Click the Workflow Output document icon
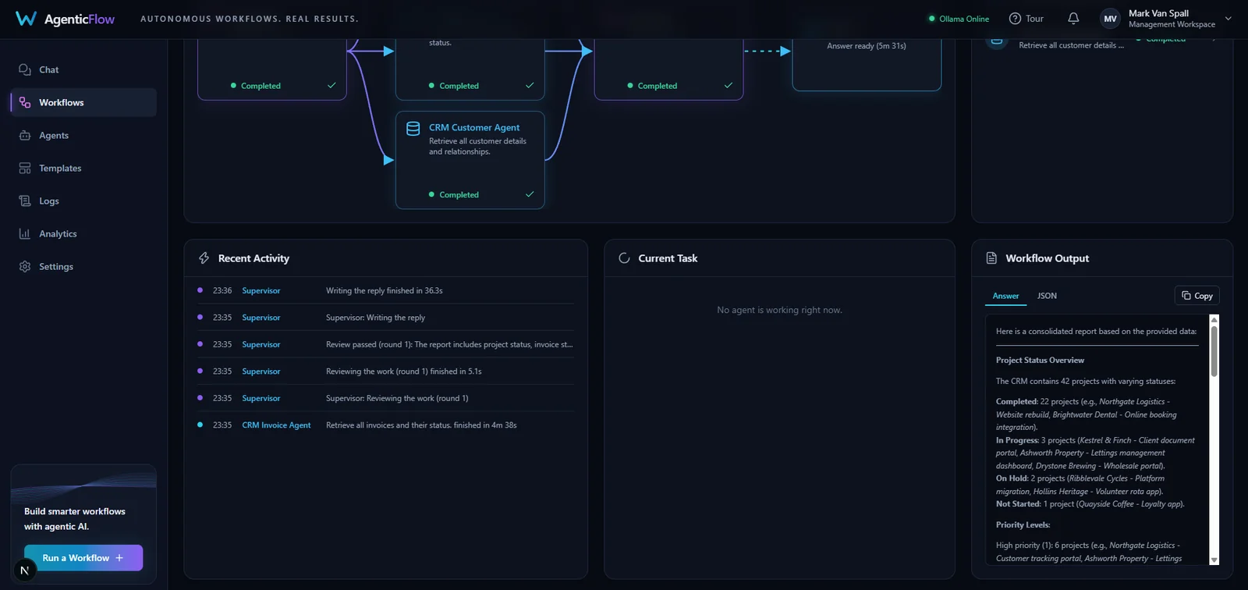This screenshot has width=1248, height=590. (991, 258)
